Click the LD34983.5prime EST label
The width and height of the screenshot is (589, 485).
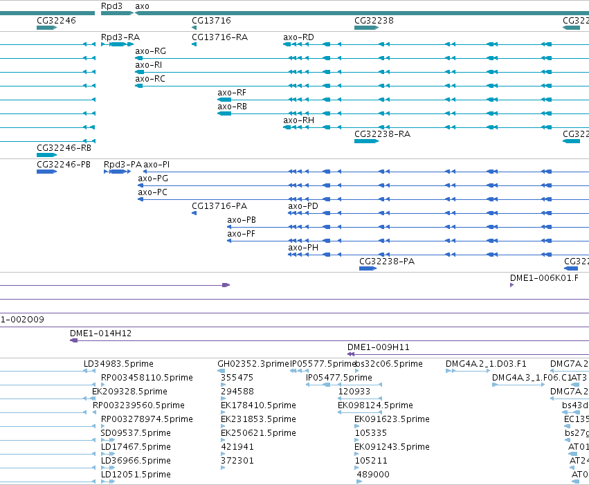click(x=118, y=364)
